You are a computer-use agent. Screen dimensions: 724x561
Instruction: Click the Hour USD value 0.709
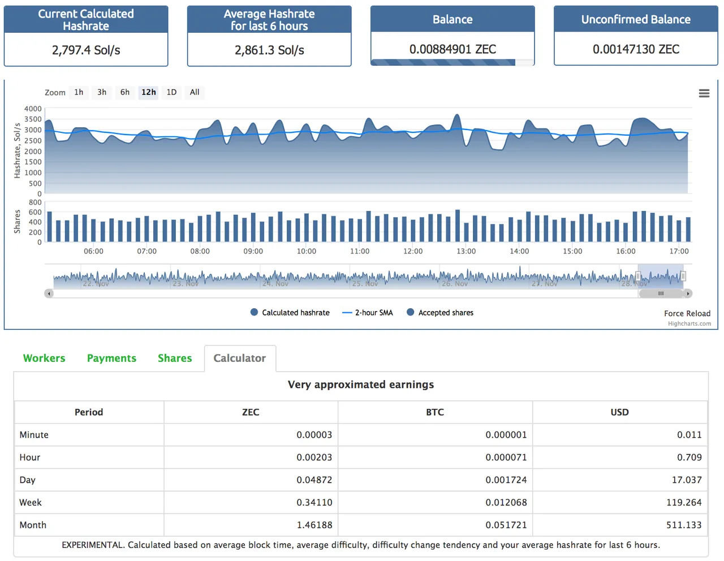coord(689,457)
